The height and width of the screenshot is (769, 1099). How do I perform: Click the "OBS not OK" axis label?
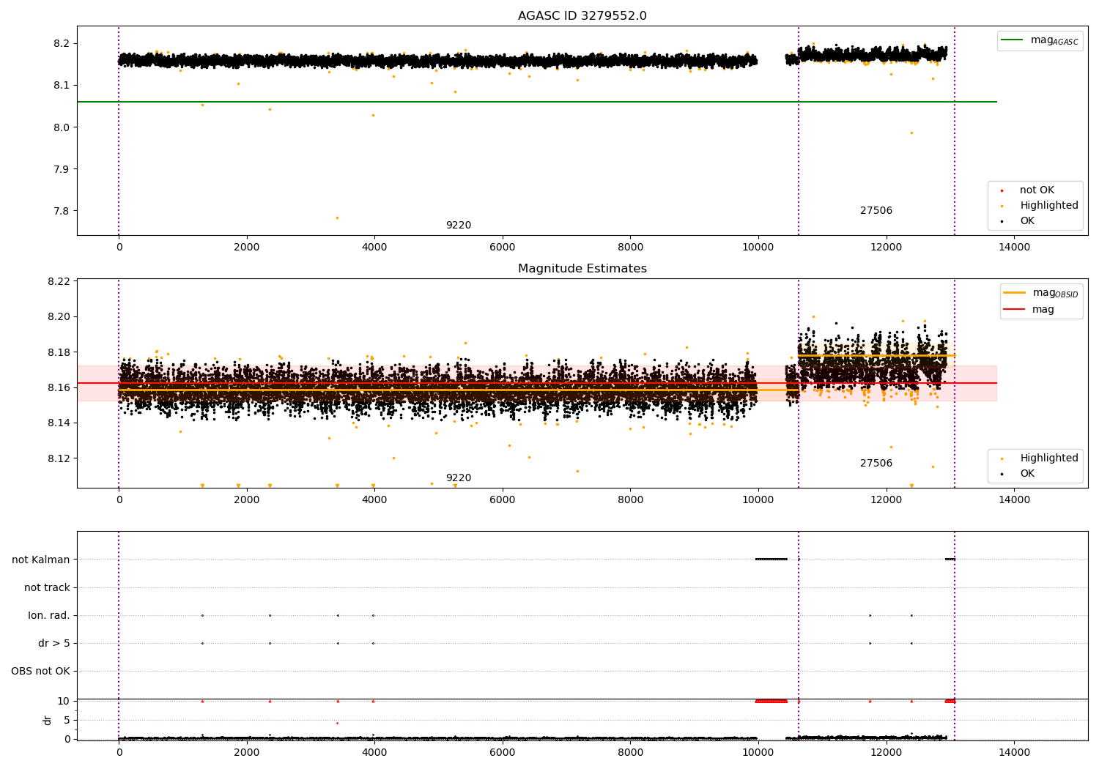(x=40, y=672)
